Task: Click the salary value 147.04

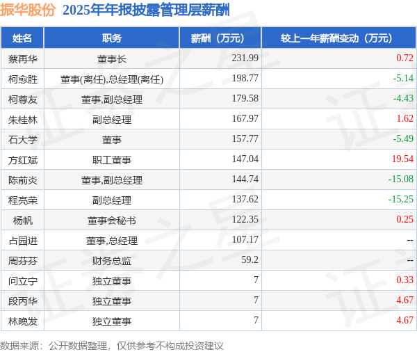Action: tap(245, 159)
